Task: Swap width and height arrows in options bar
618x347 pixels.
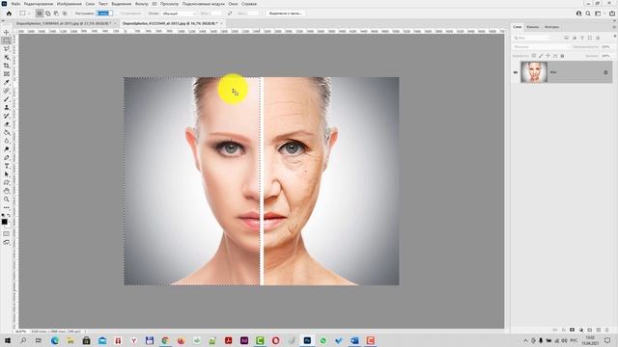Action: (x=230, y=13)
